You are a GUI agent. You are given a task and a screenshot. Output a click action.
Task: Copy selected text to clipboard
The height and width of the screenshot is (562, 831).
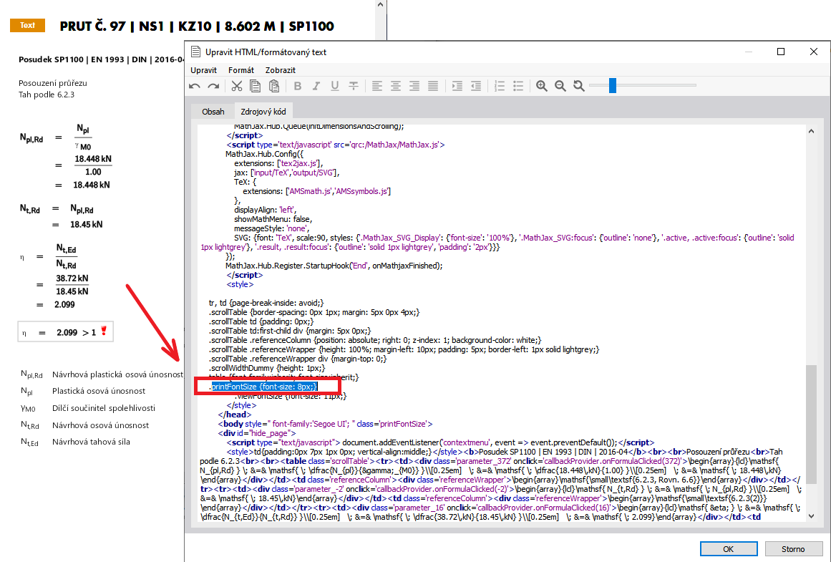point(256,86)
